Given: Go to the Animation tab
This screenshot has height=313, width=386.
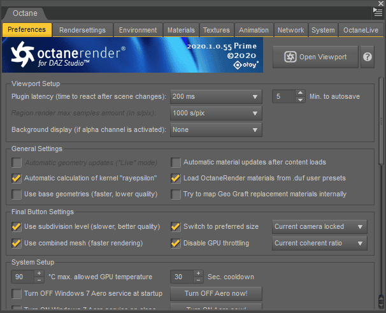Looking at the screenshot, I should (x=254, y=30).
